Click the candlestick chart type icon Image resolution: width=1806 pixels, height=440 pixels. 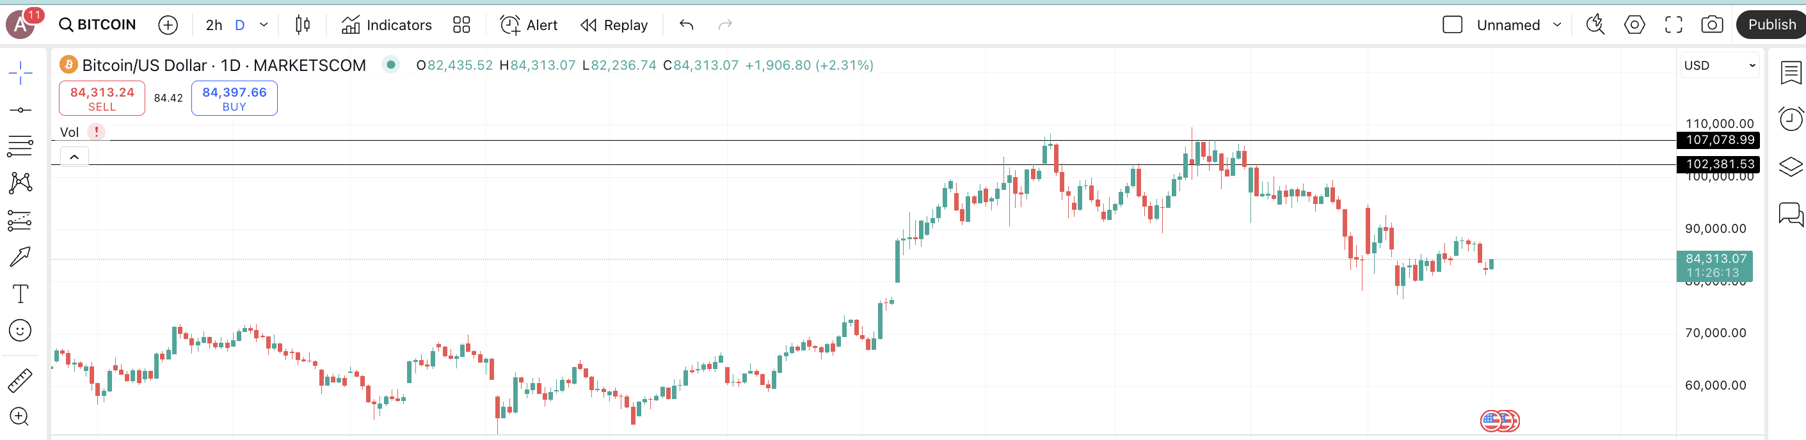[302, 25]
